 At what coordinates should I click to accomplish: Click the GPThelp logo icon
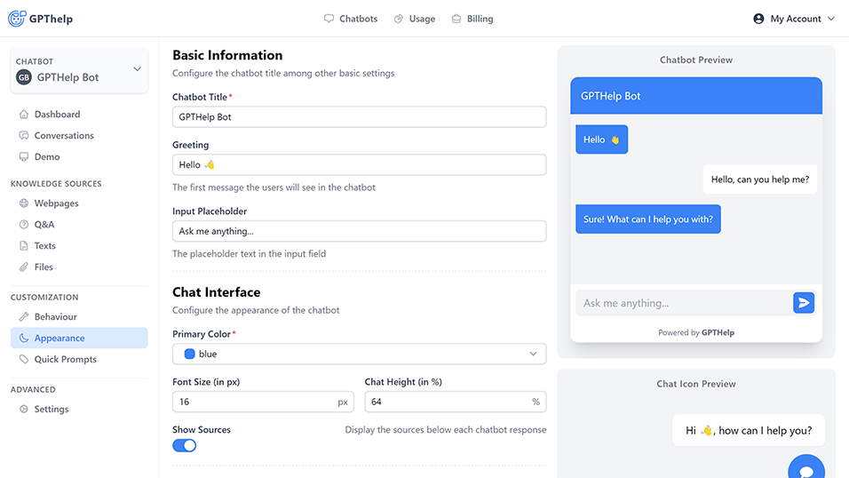point(17,19)
